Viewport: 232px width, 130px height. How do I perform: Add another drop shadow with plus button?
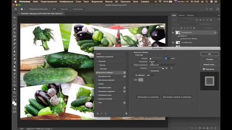pyautogui.click(x=125, y=103)
